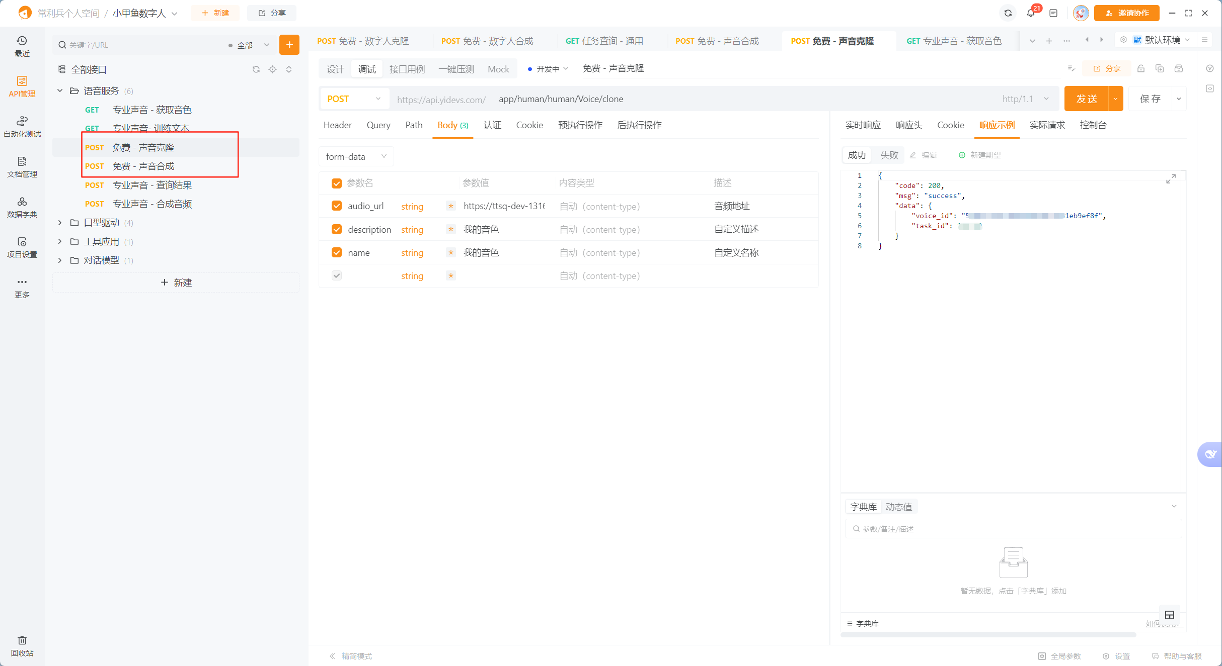Open 数据字典 in the sidebar
1222x666 pixels.
pos(22,207)
